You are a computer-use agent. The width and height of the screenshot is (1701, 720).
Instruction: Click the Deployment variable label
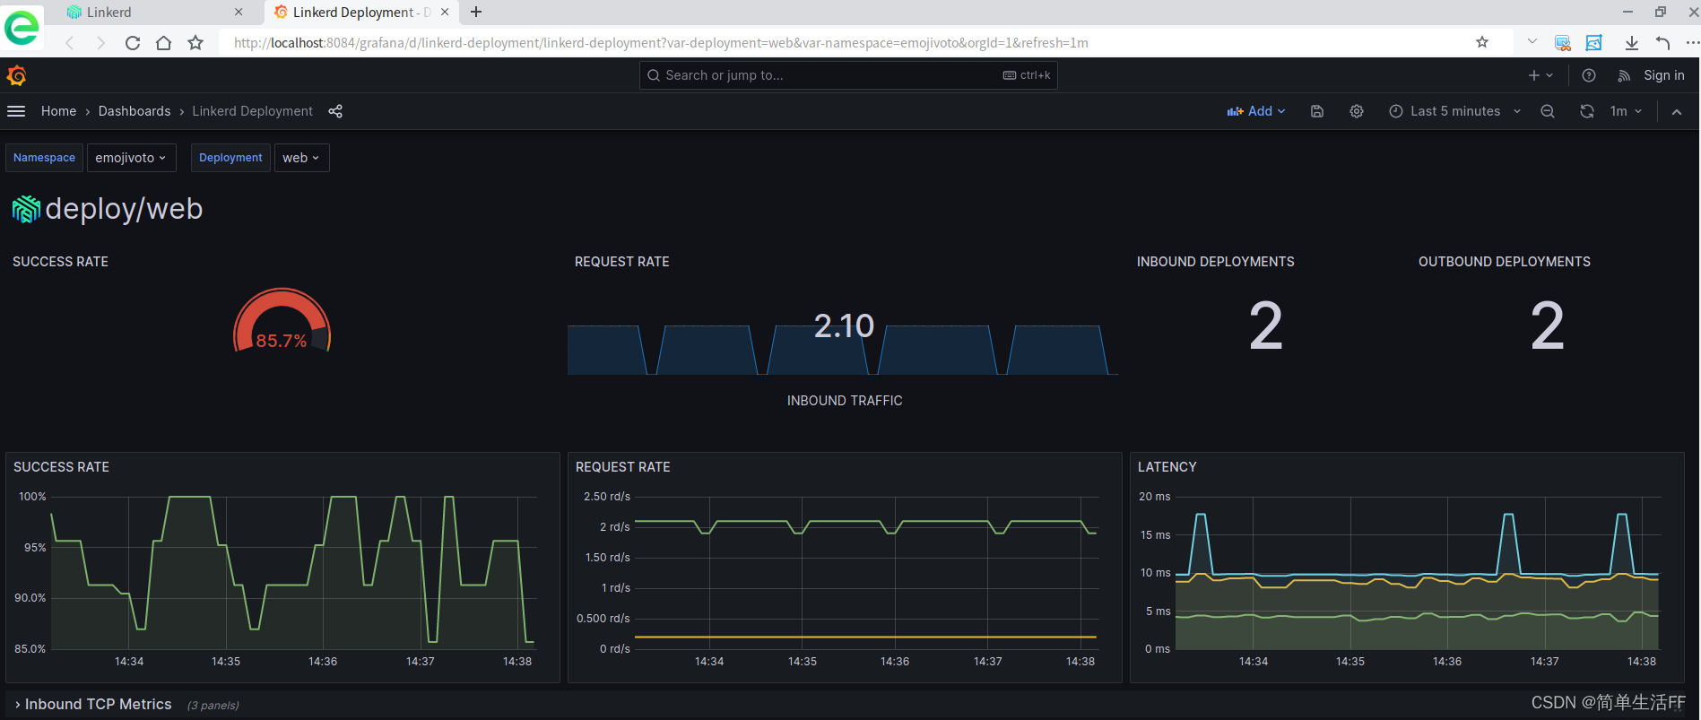tap(230, 158)
